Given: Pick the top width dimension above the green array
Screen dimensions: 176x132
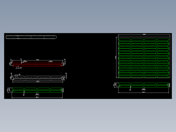Looking at the screenshot, I should click(x=144, y=35).
